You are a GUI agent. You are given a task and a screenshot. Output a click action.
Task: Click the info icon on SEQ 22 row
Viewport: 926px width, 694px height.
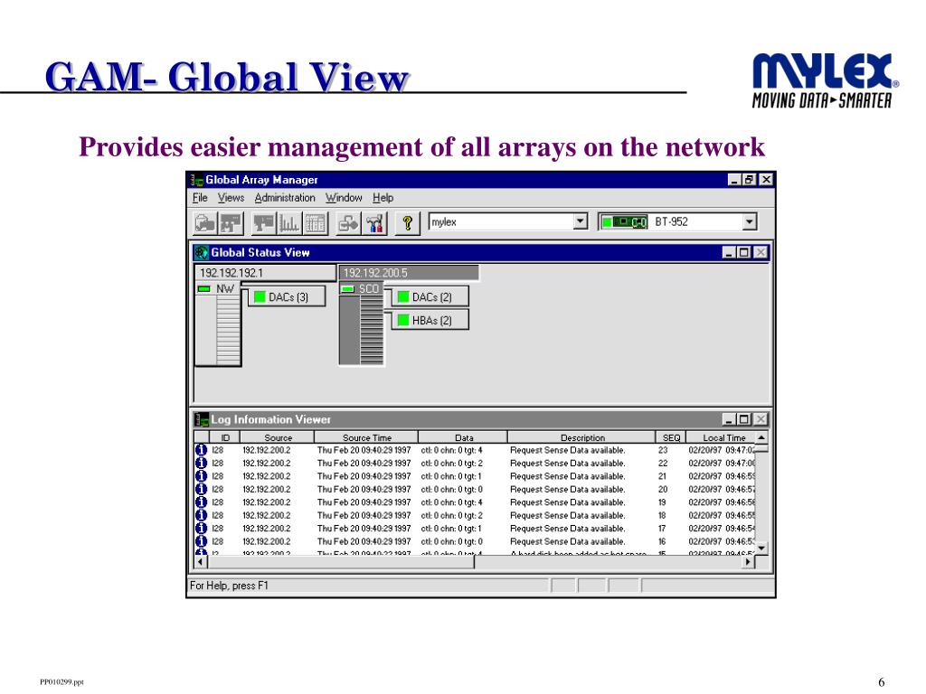(202, 463)
